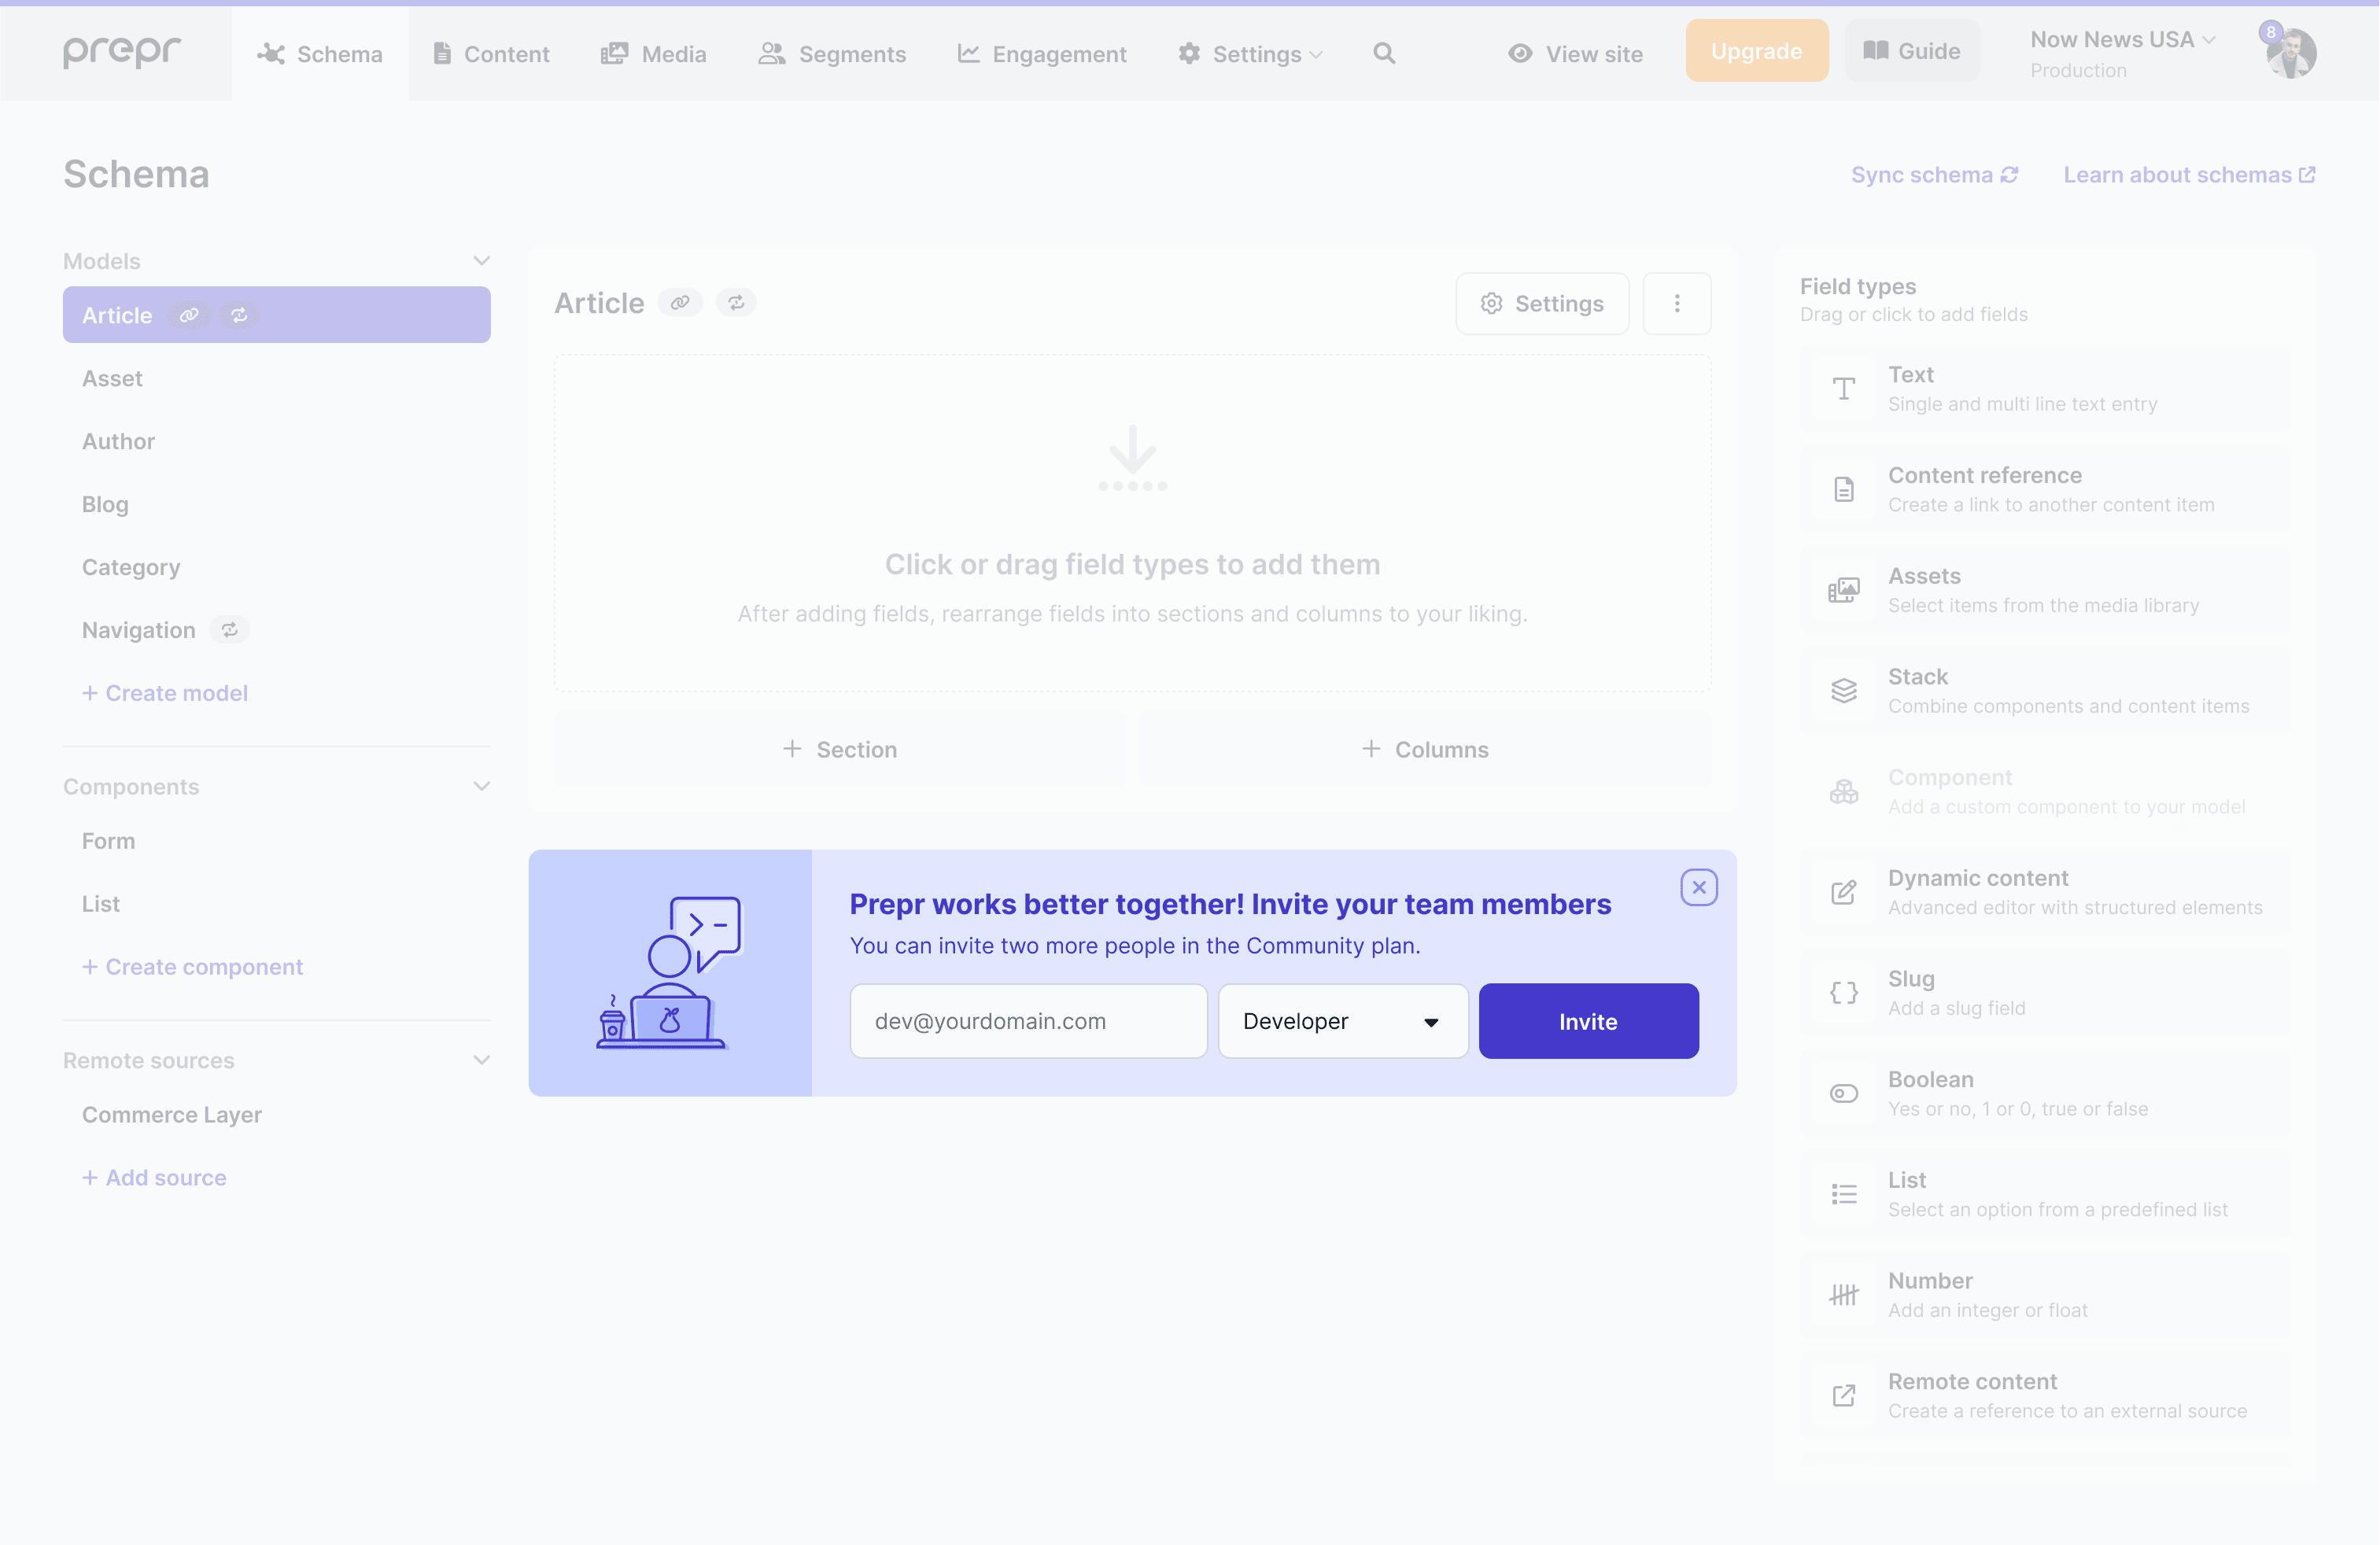Add a List field type
The height and width of the screenshot is (1545, 2380).
[2045, 1194]
